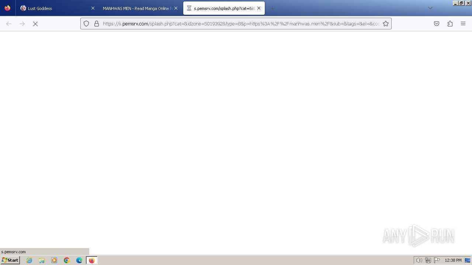The height and width of the screenshot is (265, 472).
Task: Open tracking protection shield panel
Action: pos(86,24)
